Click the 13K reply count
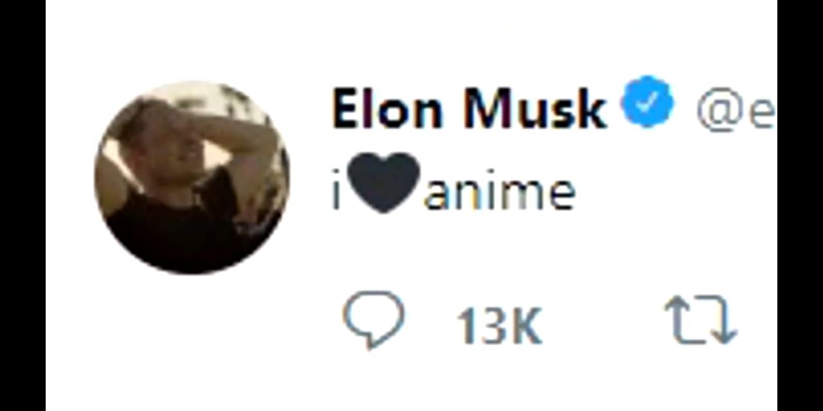Screen dimensions: 823x411 500,325
